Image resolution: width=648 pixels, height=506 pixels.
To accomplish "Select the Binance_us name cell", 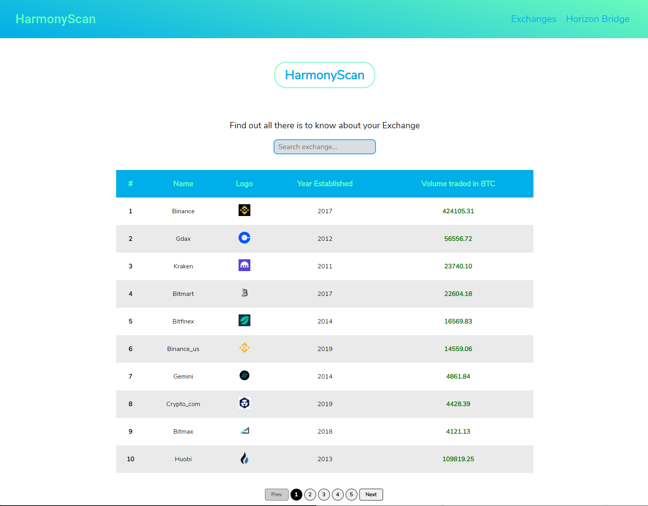I will [x=183, y=349].
